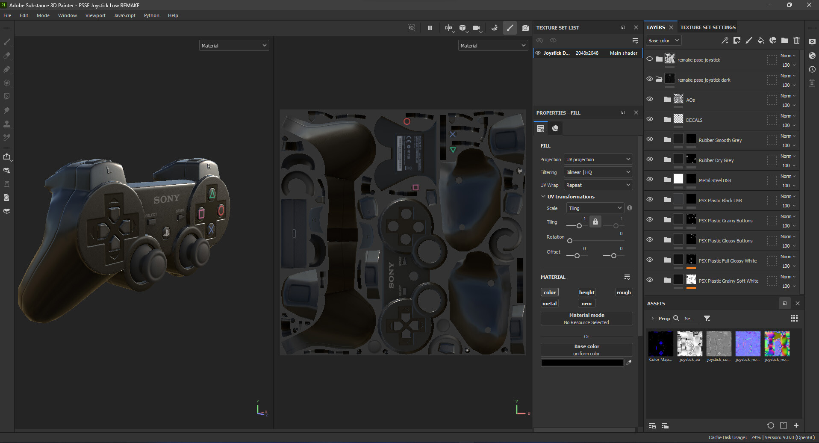Toggle the Tiling lock in UV transformations

[595, 221]
